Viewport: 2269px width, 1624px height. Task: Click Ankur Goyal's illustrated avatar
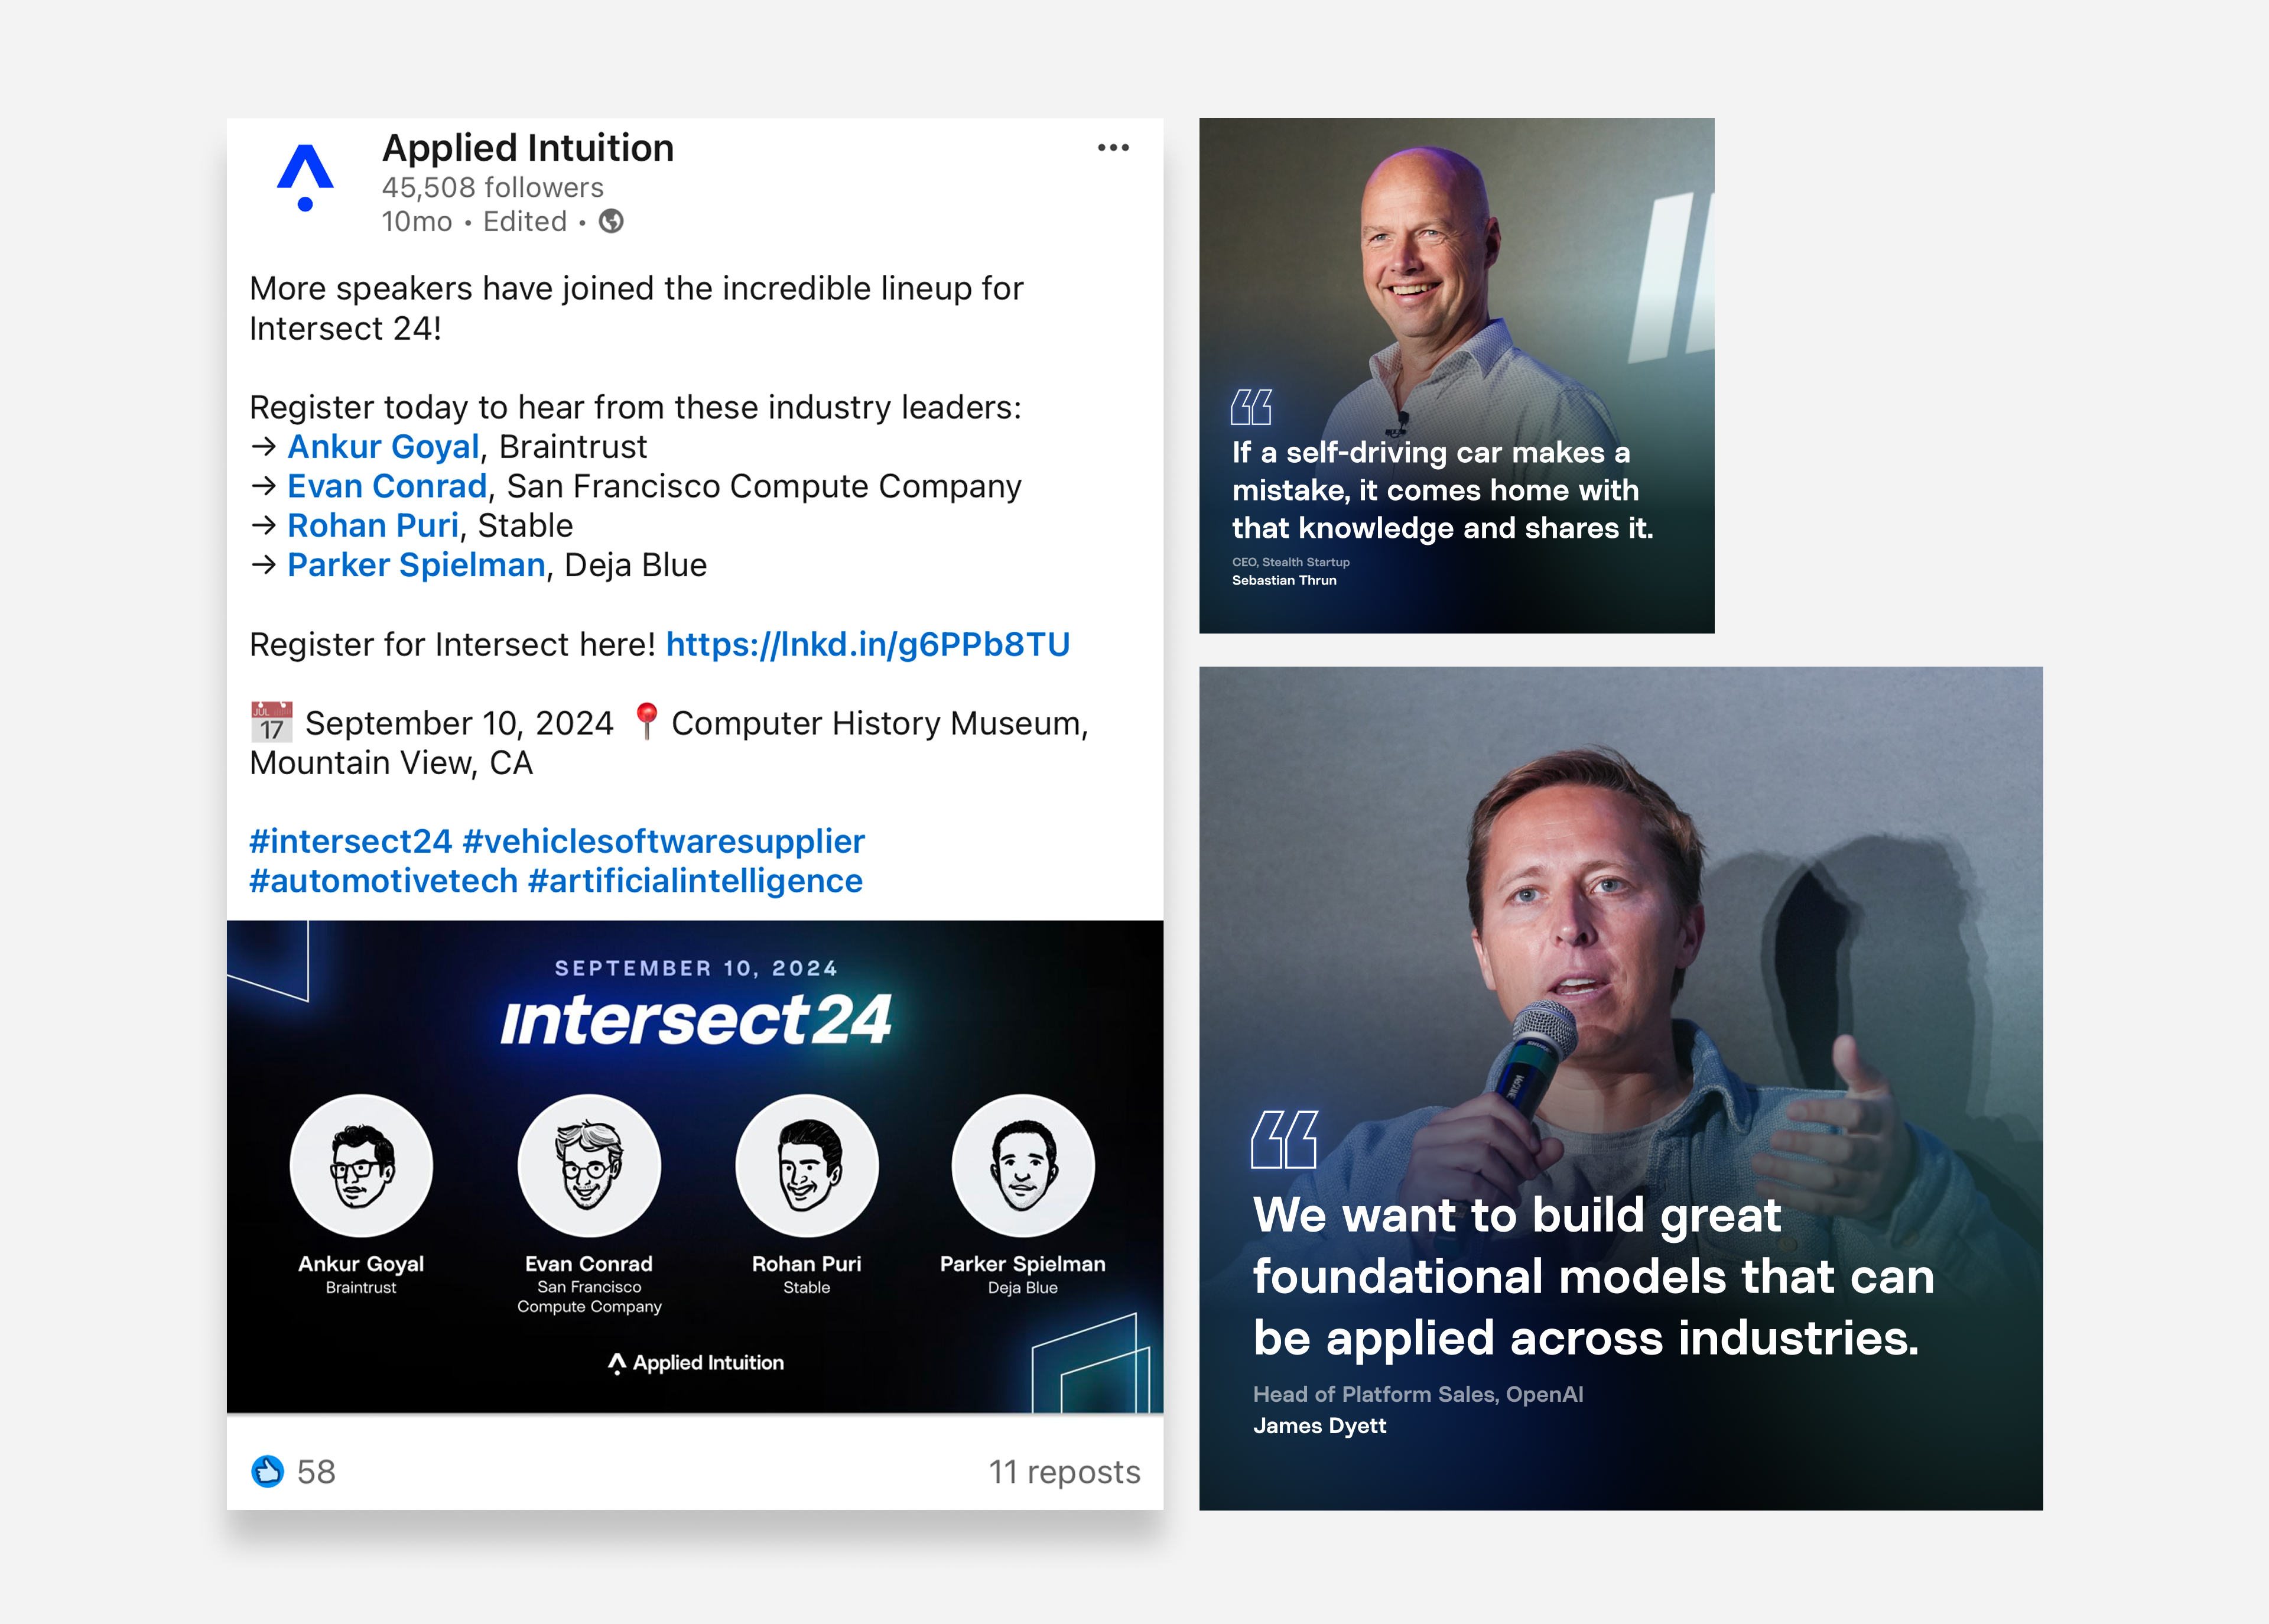click(361, 1166)
